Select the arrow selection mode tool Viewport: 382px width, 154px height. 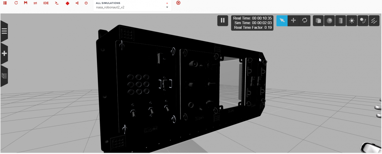[282, 21]
